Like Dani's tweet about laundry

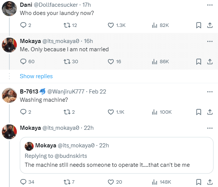111,25
